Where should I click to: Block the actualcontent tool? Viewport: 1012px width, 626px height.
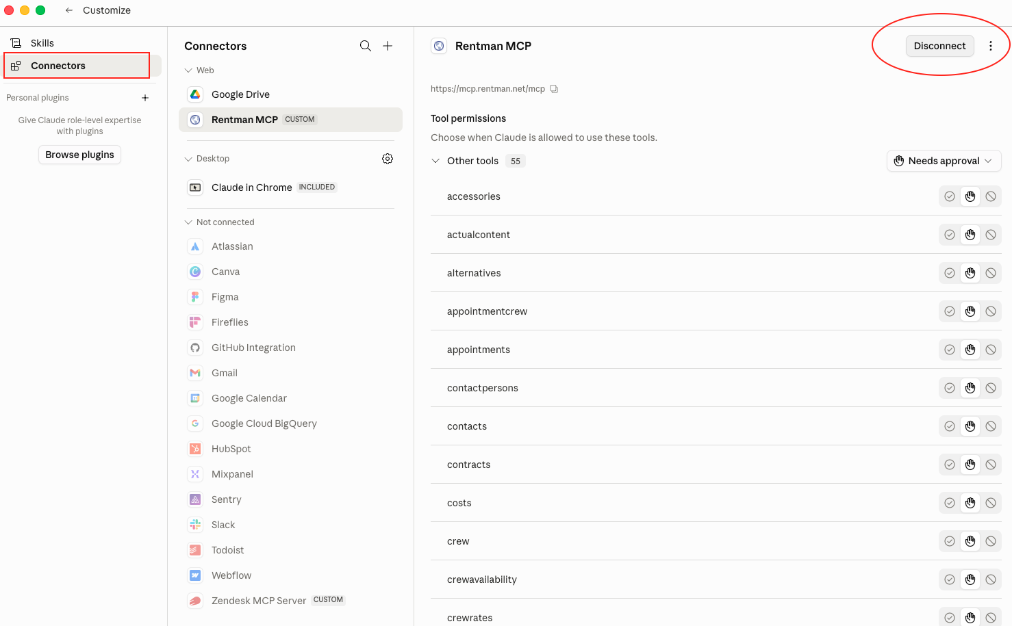coord(991,235)
